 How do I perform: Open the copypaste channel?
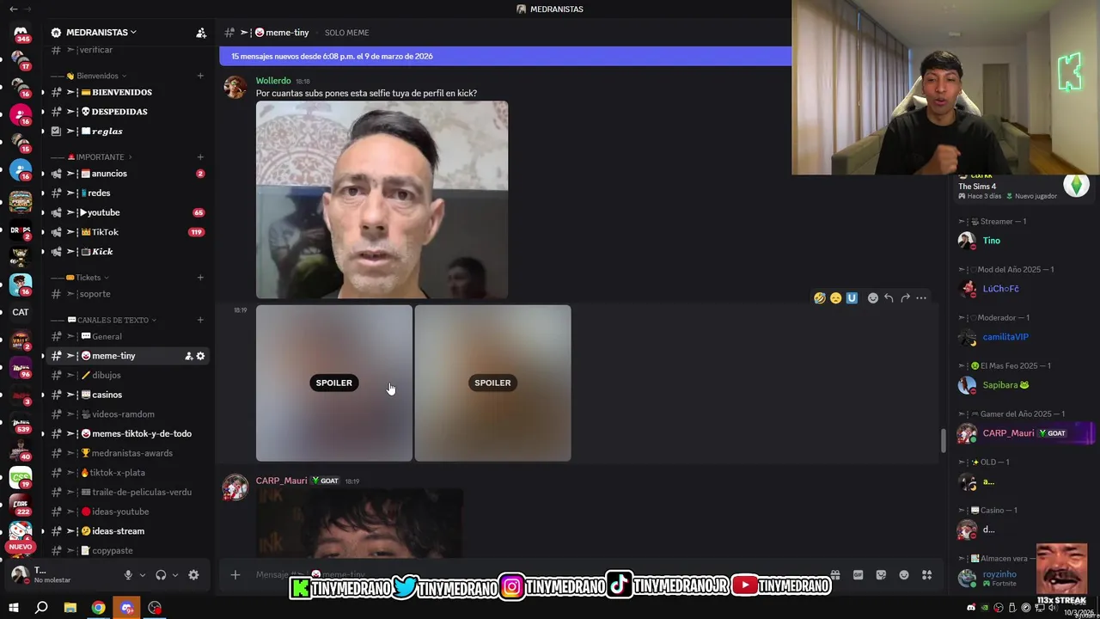[127, 550]
